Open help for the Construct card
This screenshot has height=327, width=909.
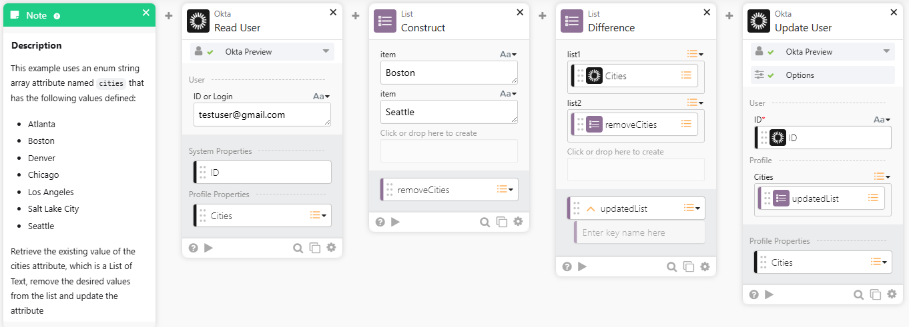[x=380, y=222]
